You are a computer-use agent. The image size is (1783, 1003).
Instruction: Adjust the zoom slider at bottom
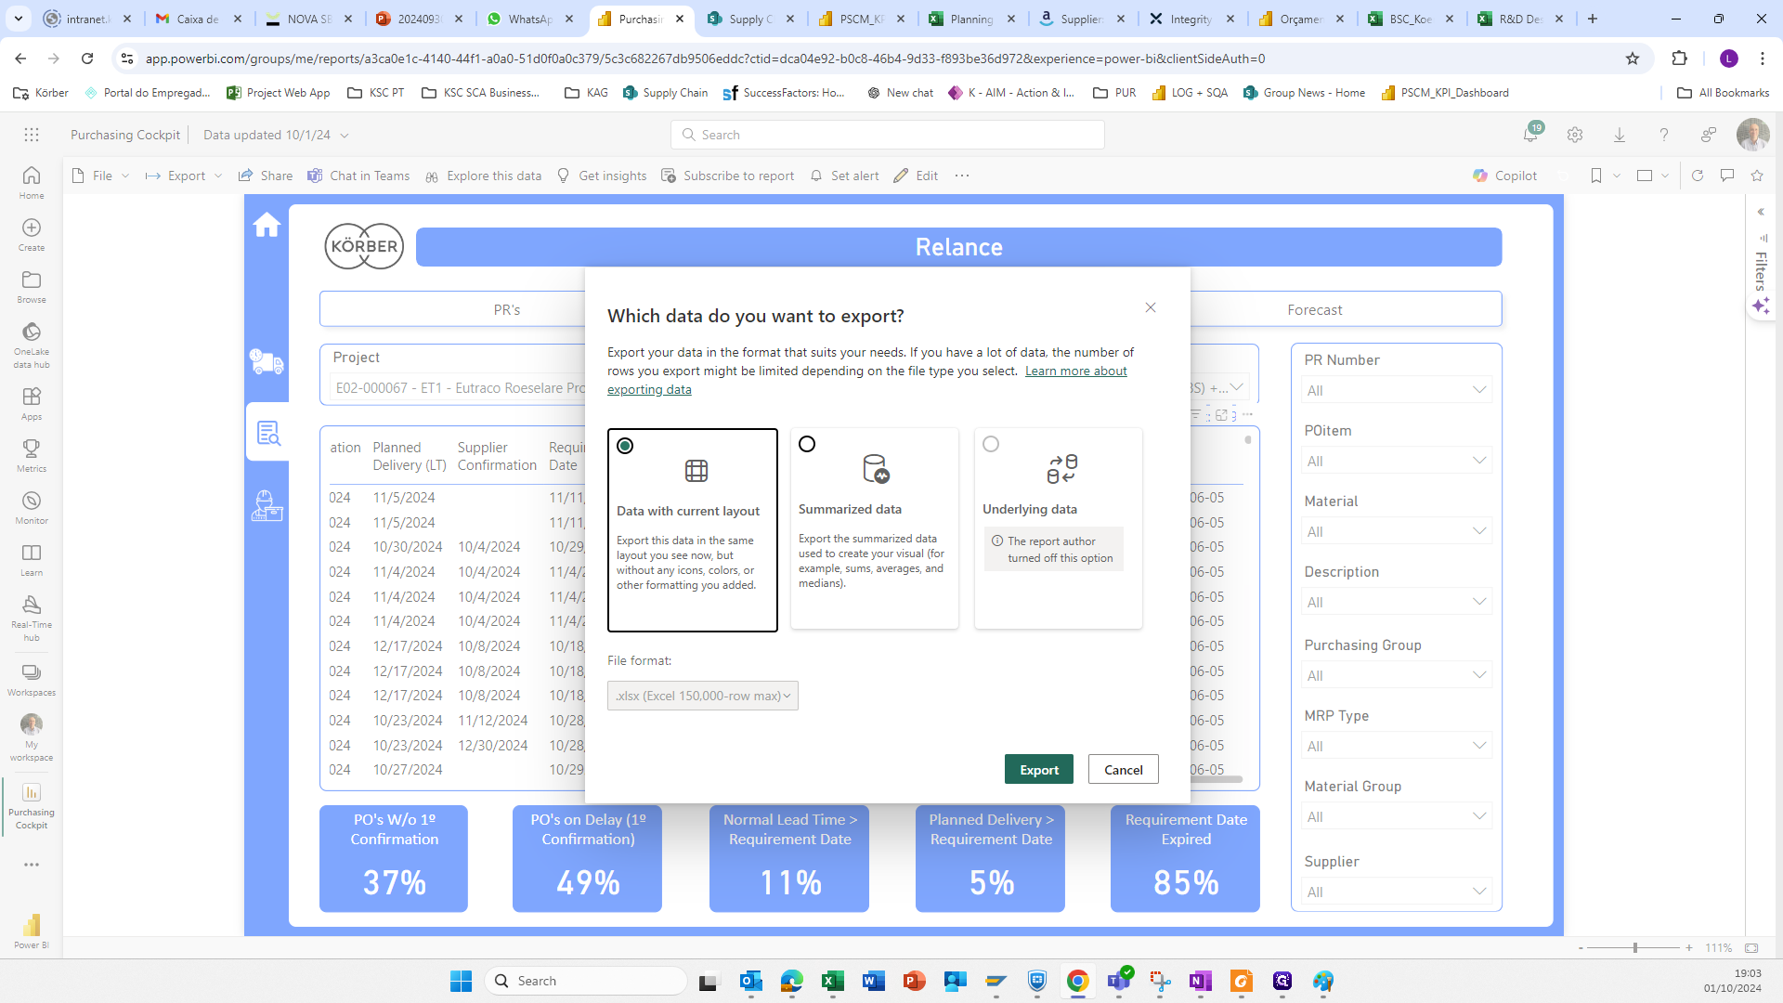coord(1634,948)
